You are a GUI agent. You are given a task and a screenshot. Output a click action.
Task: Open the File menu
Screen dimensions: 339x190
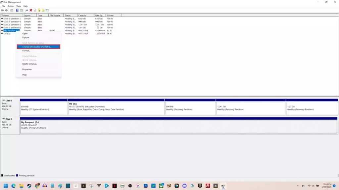(3, 6)
